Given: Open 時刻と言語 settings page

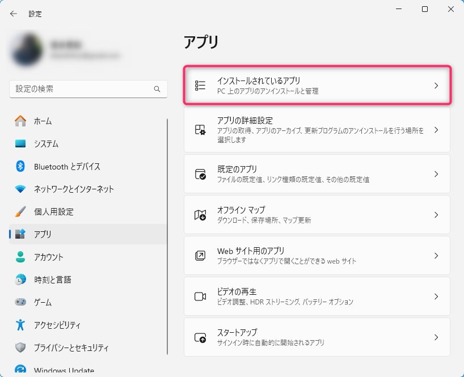Looking at the screenshot, I should click(x=52, y=280).
